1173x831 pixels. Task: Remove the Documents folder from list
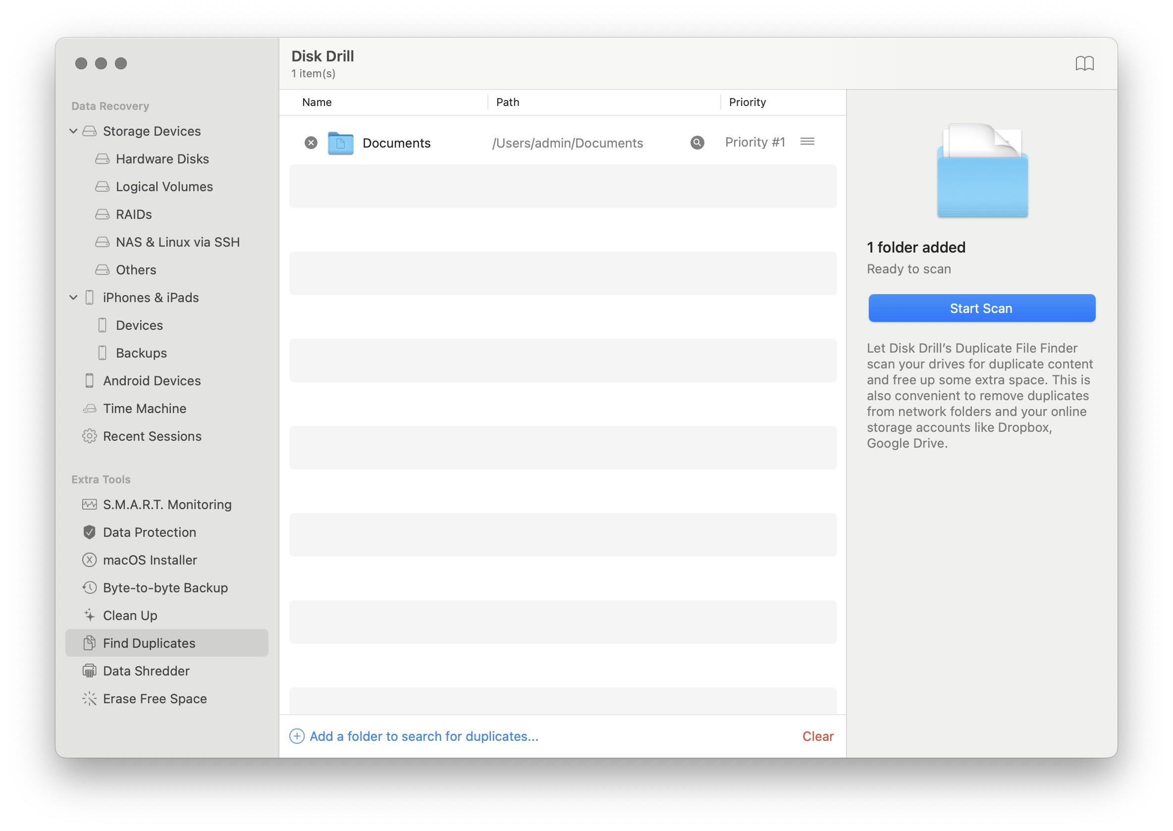click(311, 143)
